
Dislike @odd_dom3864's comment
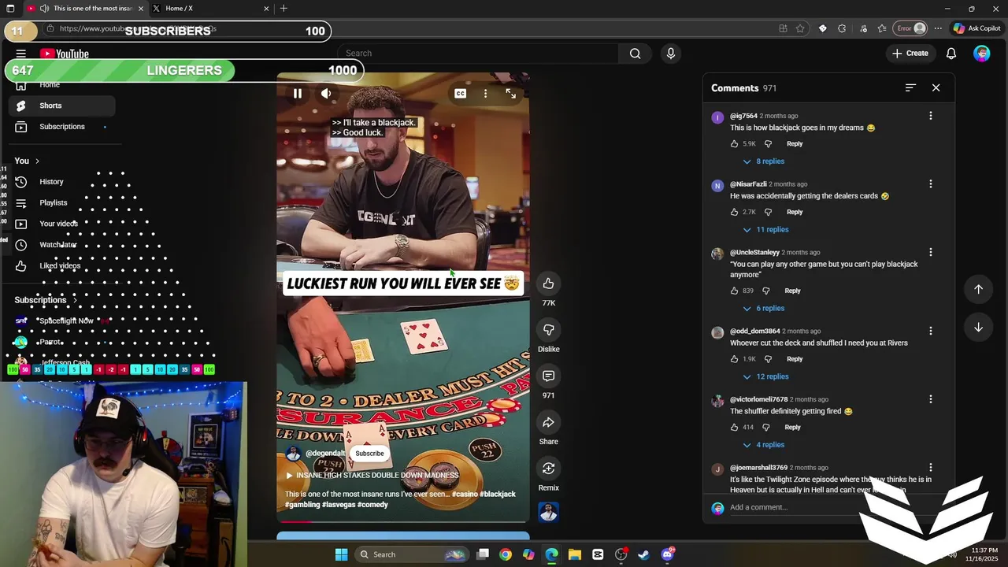tap(768, 359)
